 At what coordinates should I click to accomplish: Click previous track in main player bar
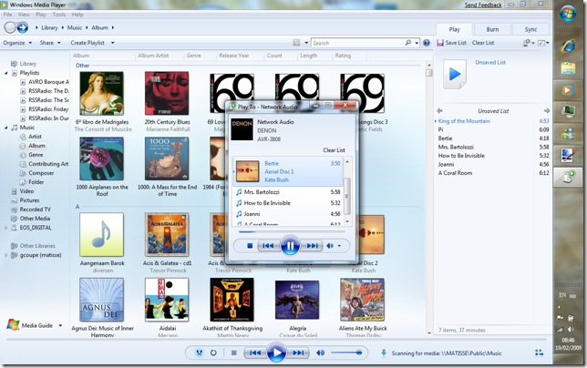[255, 353]
